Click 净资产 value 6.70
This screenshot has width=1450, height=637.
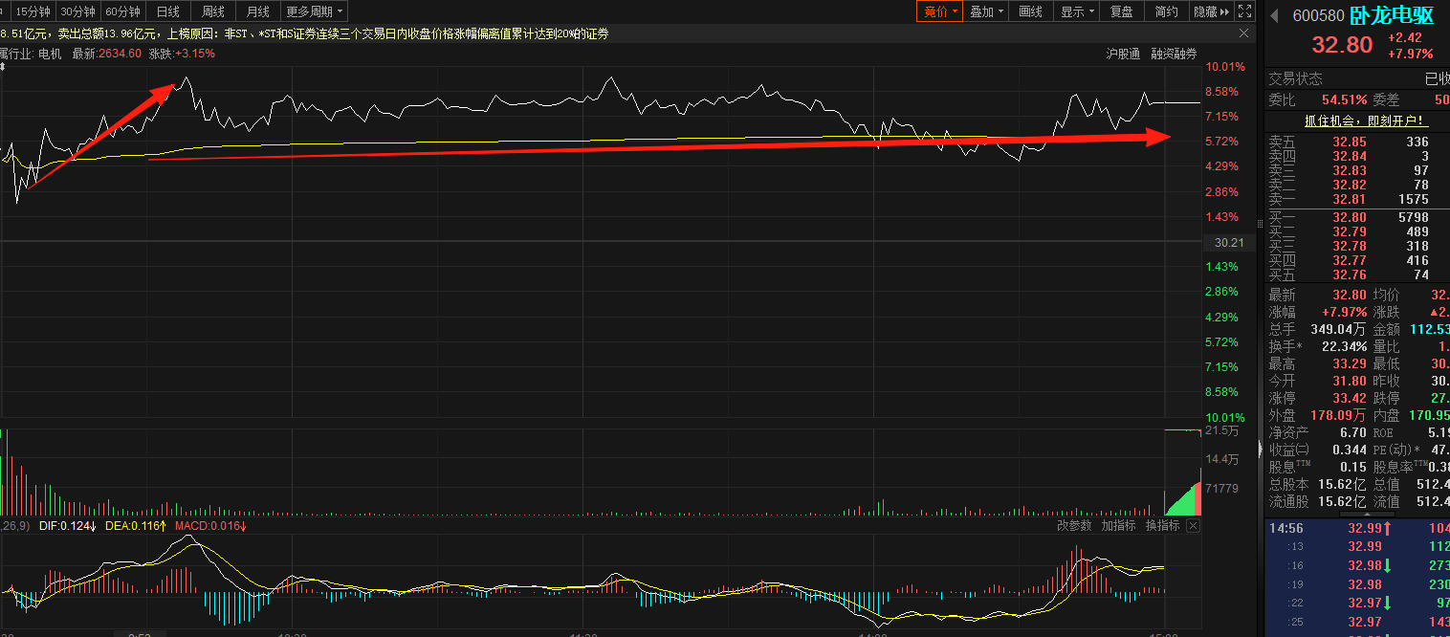1352,432
